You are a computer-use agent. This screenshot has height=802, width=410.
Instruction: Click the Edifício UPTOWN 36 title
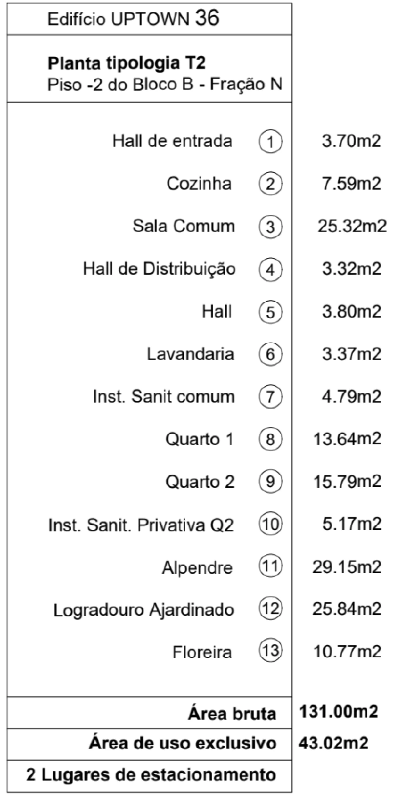(x=134, y=18)
